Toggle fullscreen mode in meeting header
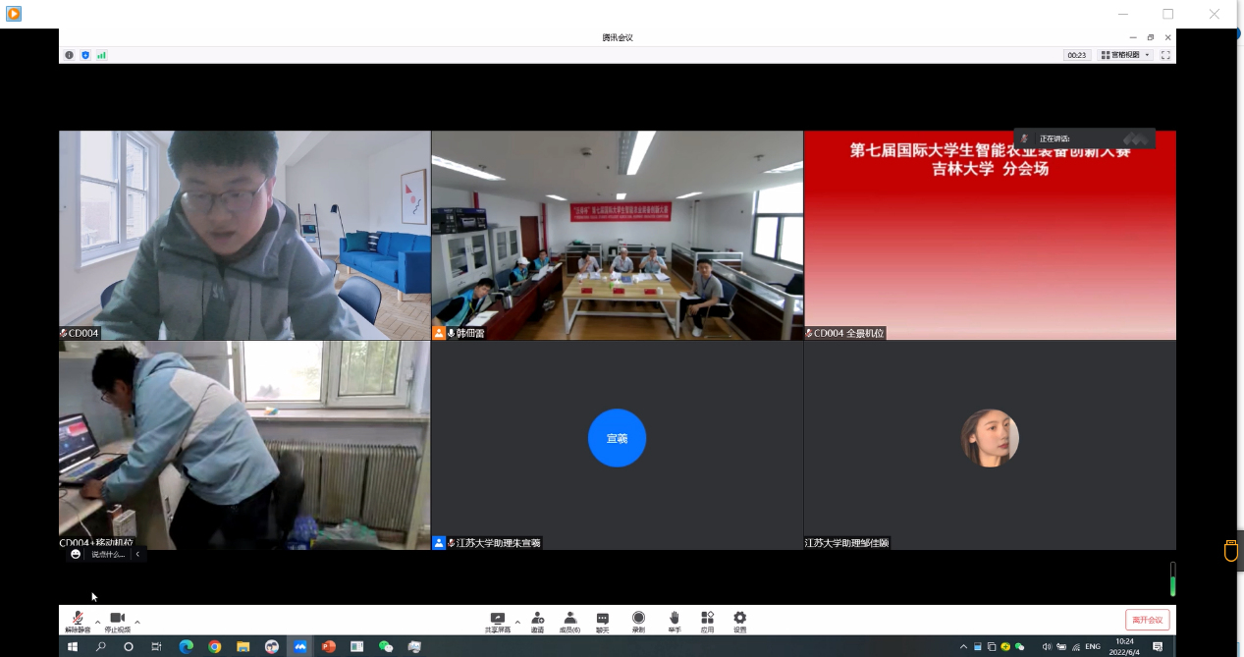This screenshot has height=657, width=1244. tap(1165, 55)
